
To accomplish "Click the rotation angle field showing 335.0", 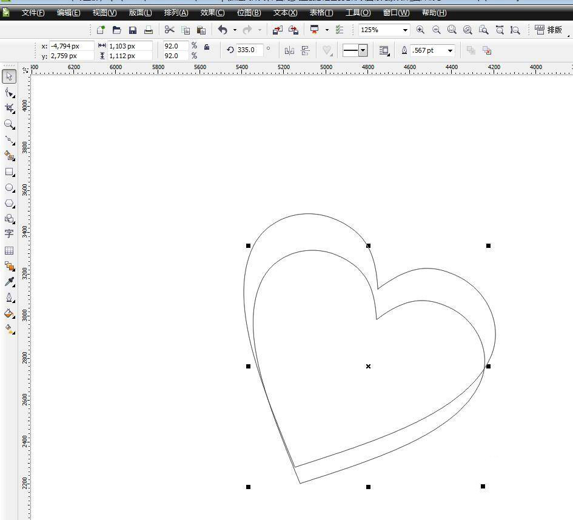I will coord(249,50).
